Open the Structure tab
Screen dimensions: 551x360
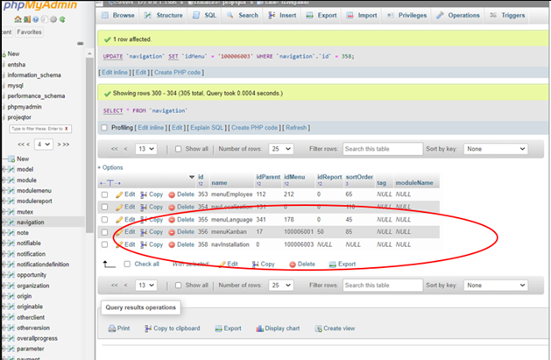165,15
